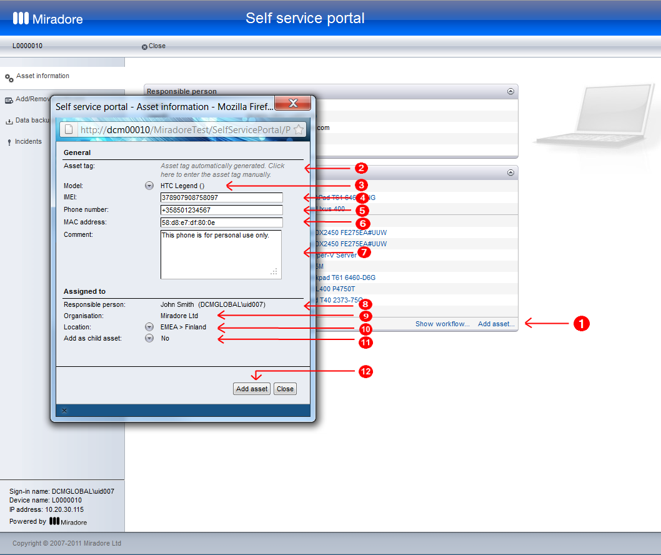Image resolution: width=661 pixels, height=555 pixels.
Task: Click into the Comment text area
Action: pos(221,255)
